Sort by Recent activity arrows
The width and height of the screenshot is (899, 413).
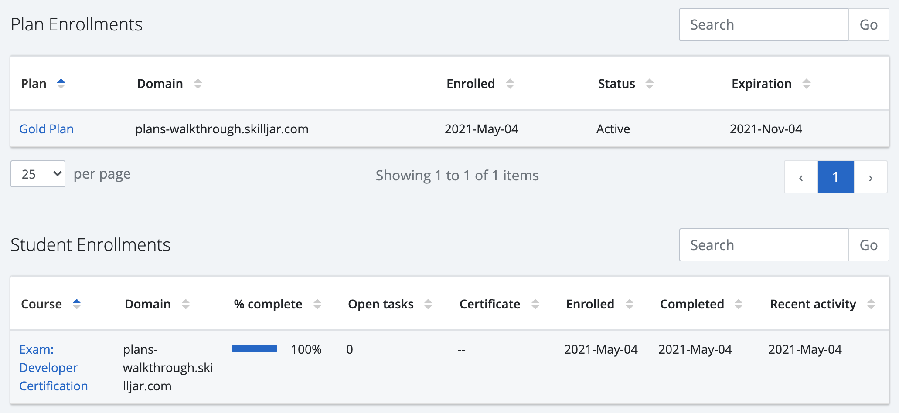(871, 304)
